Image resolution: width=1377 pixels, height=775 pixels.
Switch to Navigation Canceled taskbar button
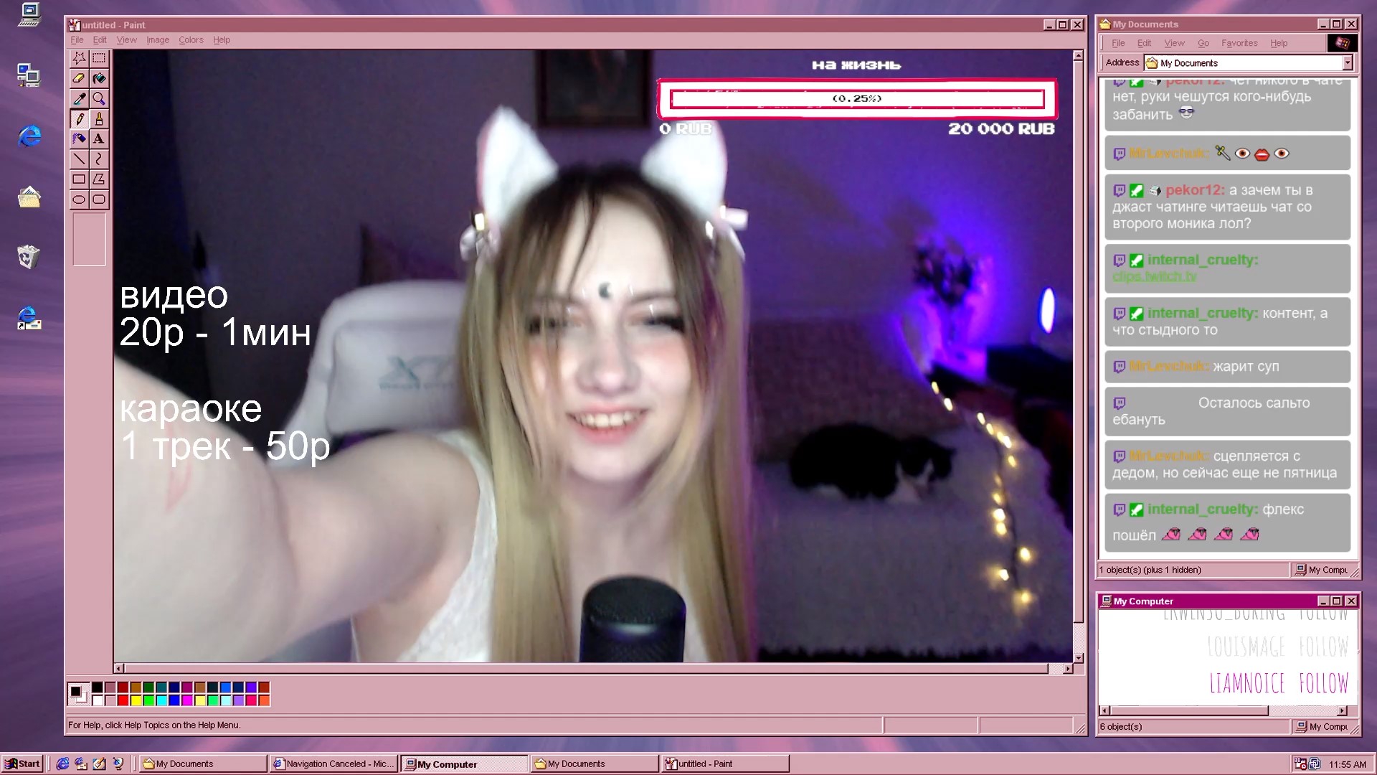click(333, 764)
